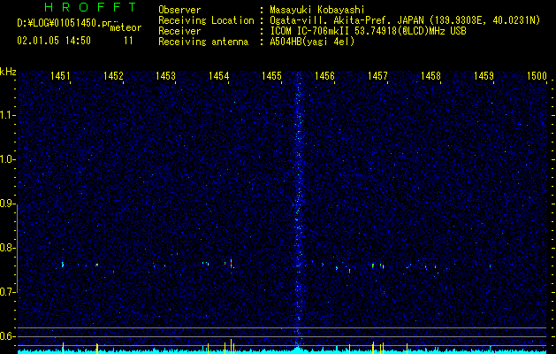Select the Ogata-vill. Akita-Pref. JAPAN location text
Viewport: 556px width, 354px height.
click(x=405, y=20)
